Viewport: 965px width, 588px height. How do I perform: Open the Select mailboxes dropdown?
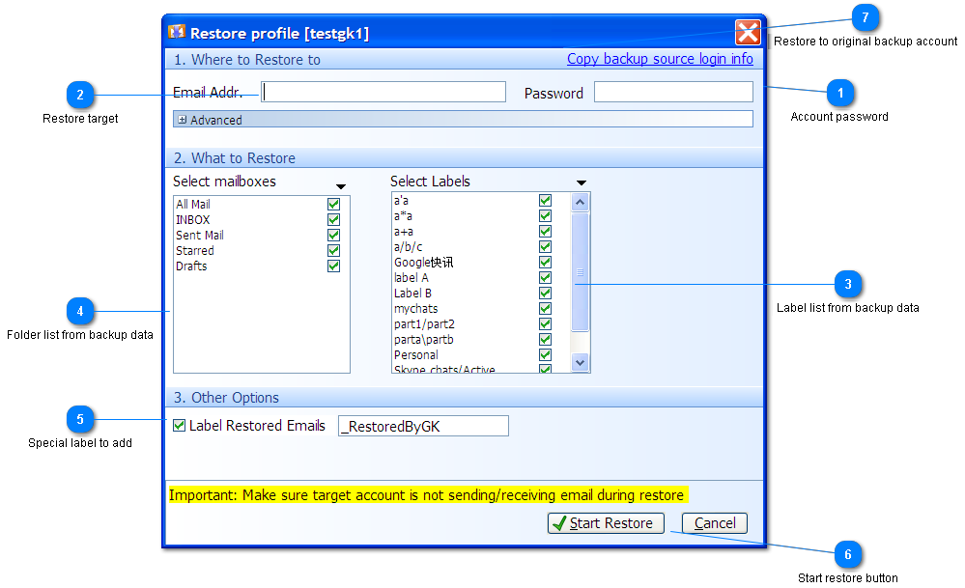tap(340, 184)
